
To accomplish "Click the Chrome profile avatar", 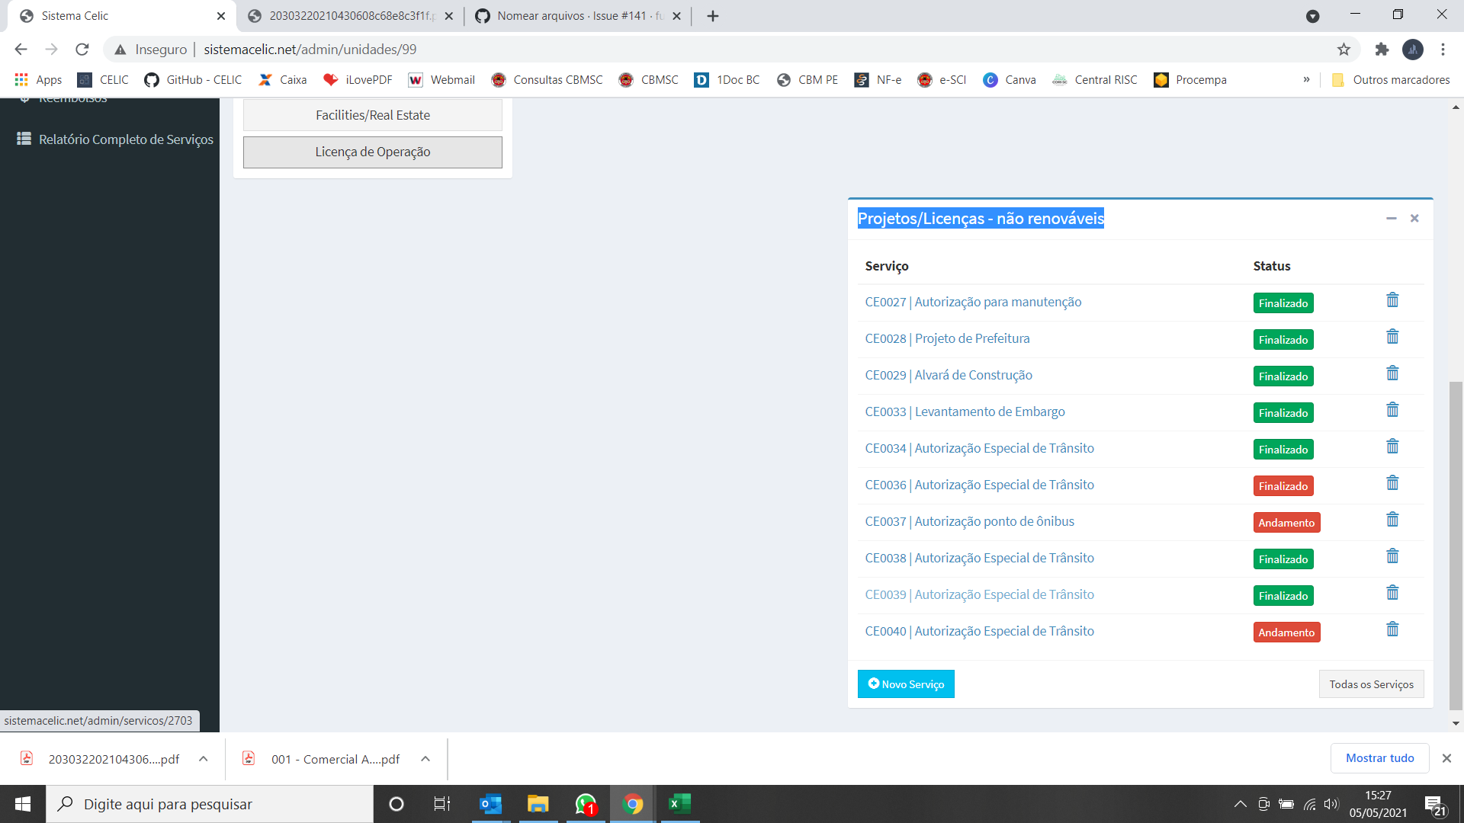I will coord(1414,49).
